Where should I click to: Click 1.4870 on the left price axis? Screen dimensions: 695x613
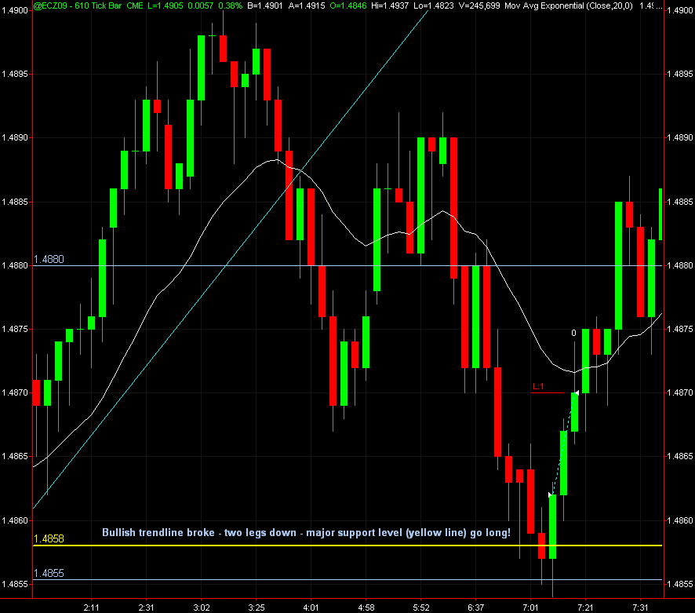point(15,393)
